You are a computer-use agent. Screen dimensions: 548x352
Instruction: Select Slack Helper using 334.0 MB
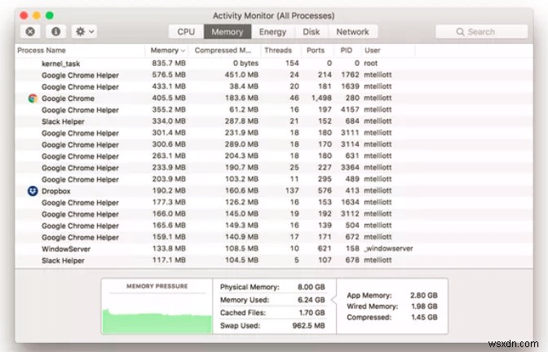point(274,121)
